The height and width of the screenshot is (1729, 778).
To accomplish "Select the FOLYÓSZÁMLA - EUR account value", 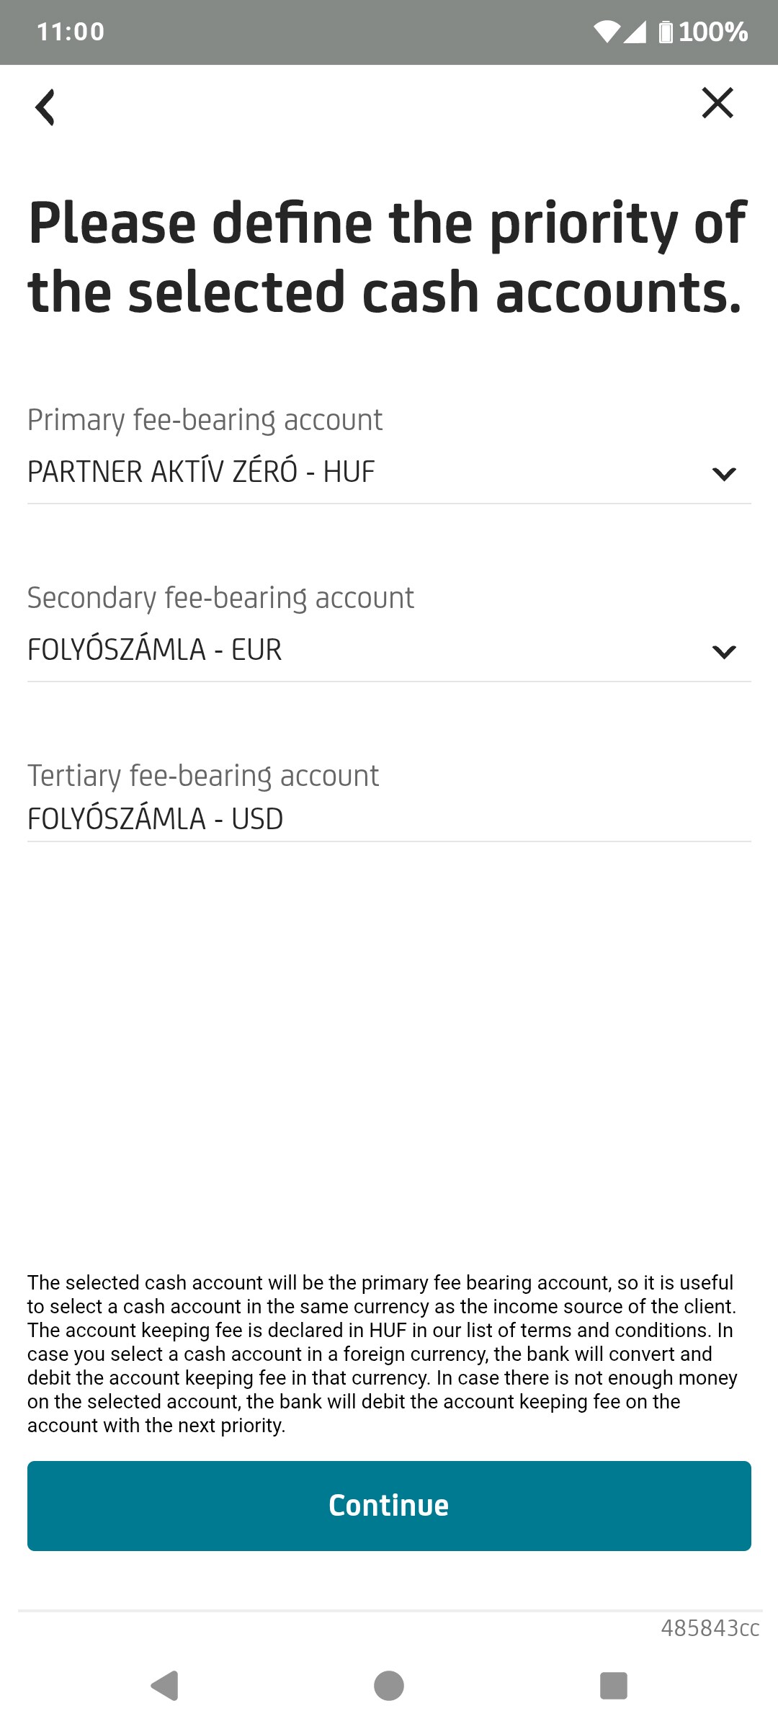I will tap(154, 650).
